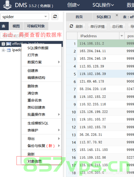Select cell 119.102.186.39
The height and width of the screenshot is (177, 134).
[x=101, y=74]
